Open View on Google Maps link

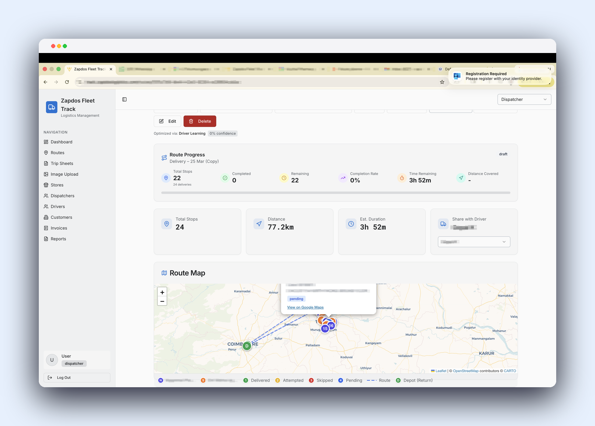pos(305,307)
